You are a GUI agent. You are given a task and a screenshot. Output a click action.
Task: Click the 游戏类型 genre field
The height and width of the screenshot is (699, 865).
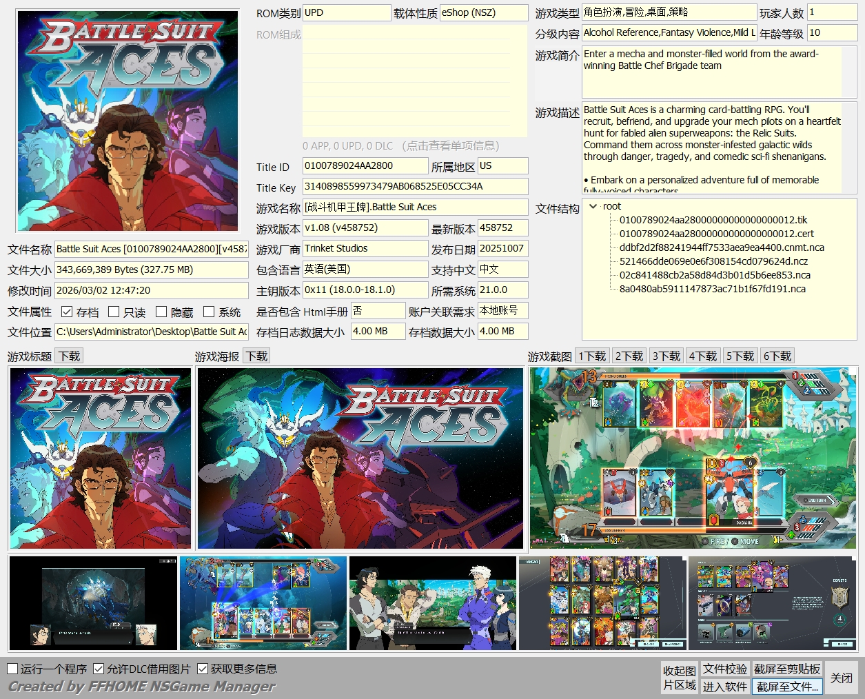(x=669, y=12)
